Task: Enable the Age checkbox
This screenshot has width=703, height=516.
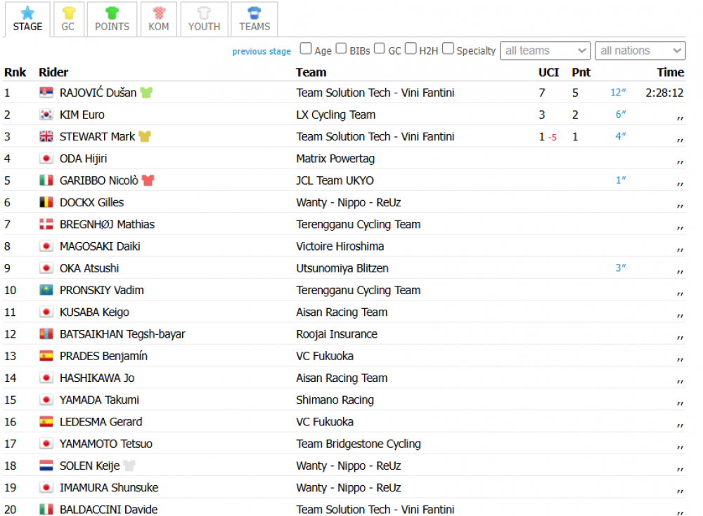Action: point(306,48)
